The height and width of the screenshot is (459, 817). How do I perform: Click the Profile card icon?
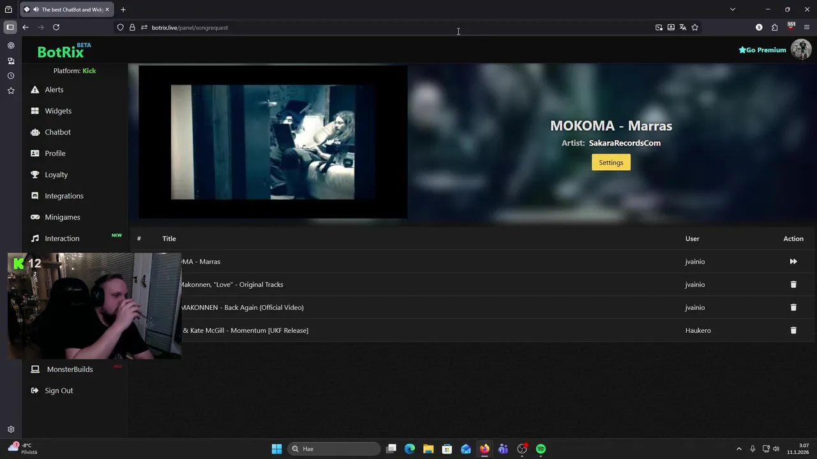coord(34,154)
